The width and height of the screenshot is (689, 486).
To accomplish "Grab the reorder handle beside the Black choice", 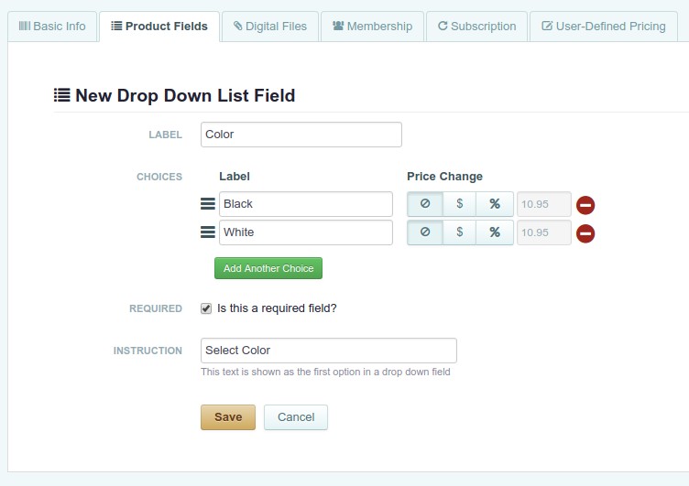I will tap(208, 204).
